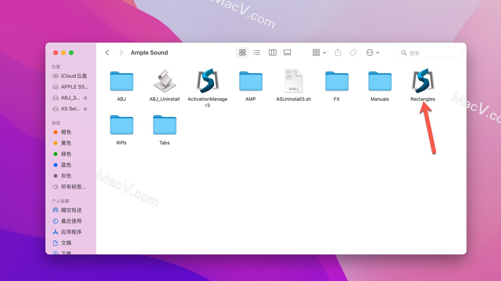
Task: Select APPLE SS... disk in sidebar
Action: [x=71, y=87]
